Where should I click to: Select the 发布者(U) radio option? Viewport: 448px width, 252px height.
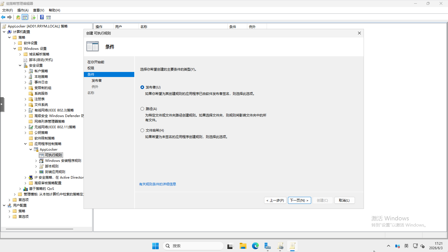tap(142, 87)
